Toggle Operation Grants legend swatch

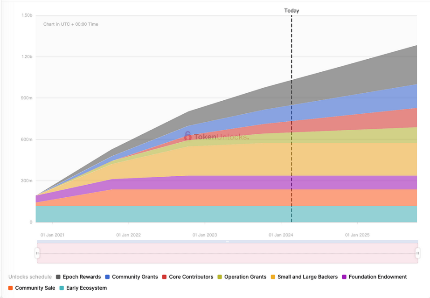point(220,277)
